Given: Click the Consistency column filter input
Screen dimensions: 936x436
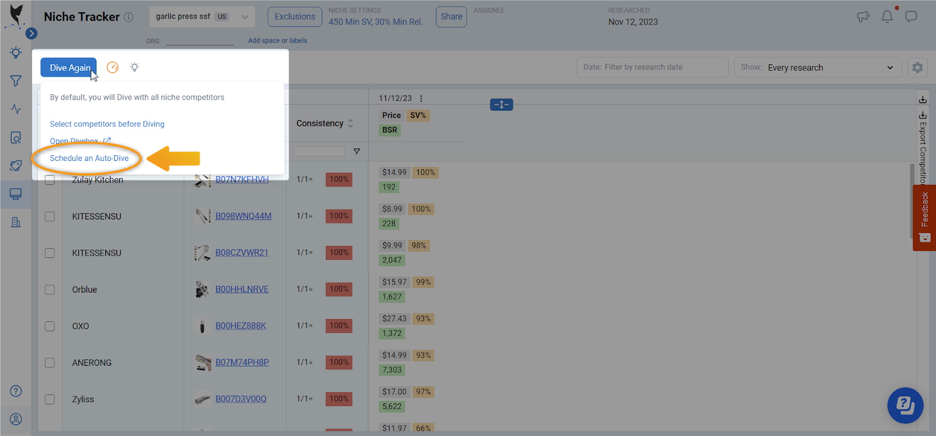Looking at the screenshot, I should click(x=319, y=152).
